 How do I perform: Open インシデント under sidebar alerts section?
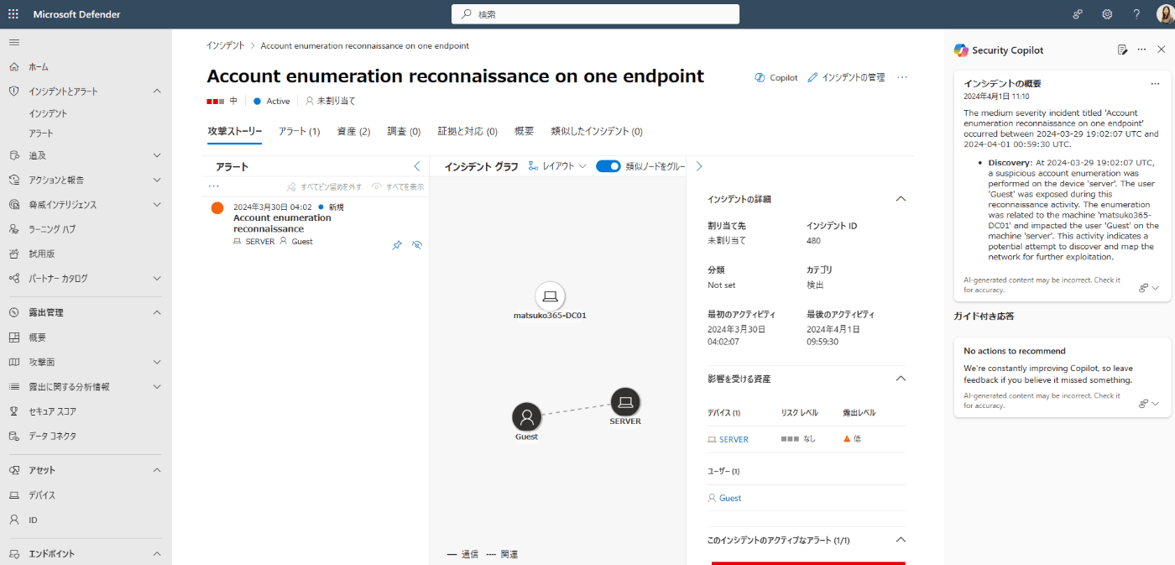click(48, 113)
